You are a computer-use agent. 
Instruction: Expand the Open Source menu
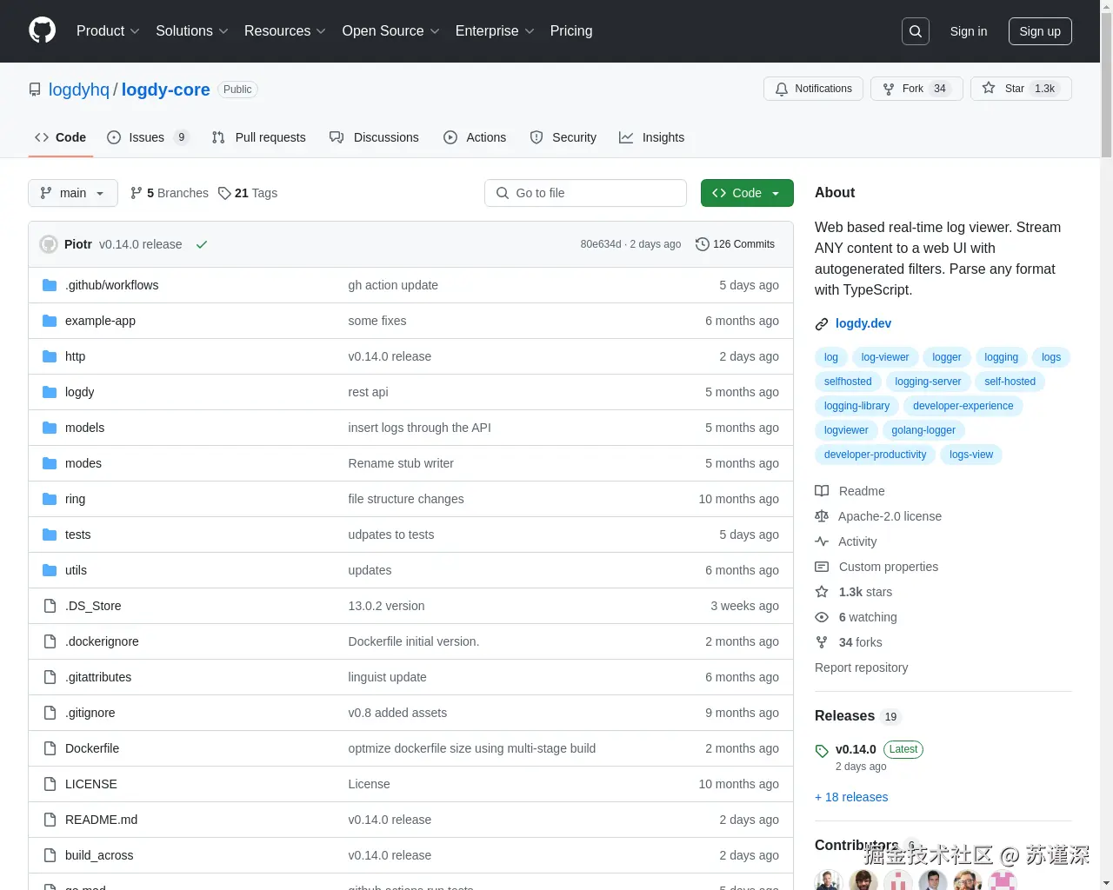(391, 31)
